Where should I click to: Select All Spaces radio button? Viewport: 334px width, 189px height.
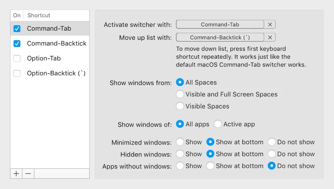coord(180,82)
